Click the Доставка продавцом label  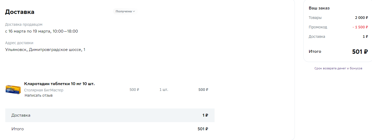pos(24,24)
